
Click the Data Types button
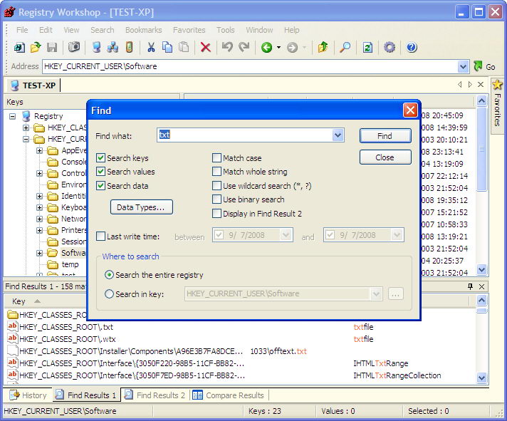[141, 207]
